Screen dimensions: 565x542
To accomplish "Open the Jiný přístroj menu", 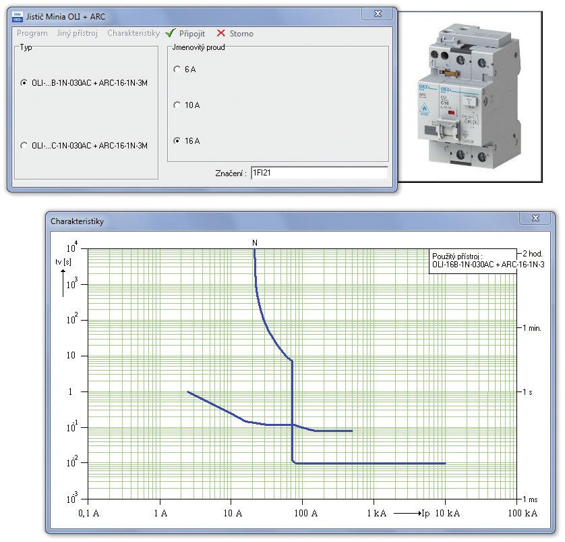I will 77,33.
